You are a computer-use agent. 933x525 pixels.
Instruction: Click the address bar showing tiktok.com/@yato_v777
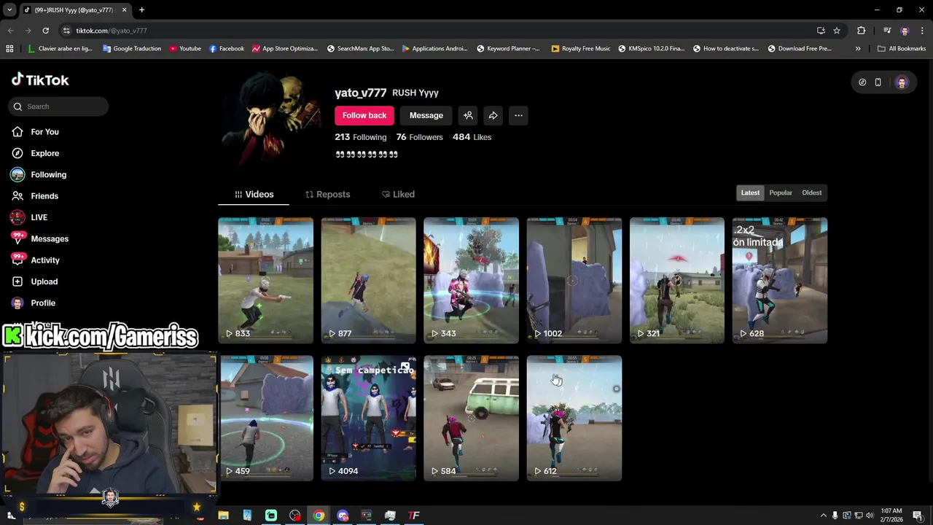(437, 31)
